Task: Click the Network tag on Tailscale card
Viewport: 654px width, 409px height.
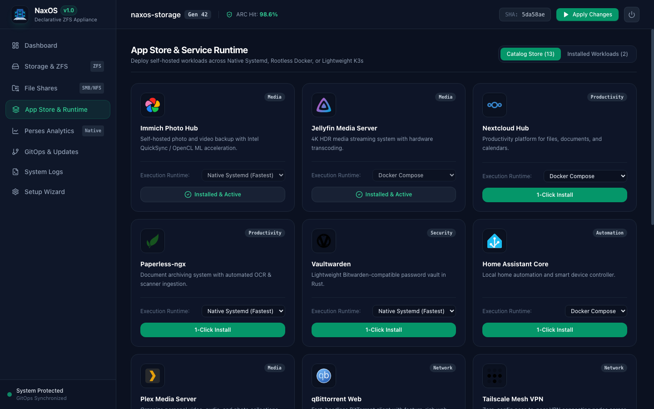Action: [614, 368]
